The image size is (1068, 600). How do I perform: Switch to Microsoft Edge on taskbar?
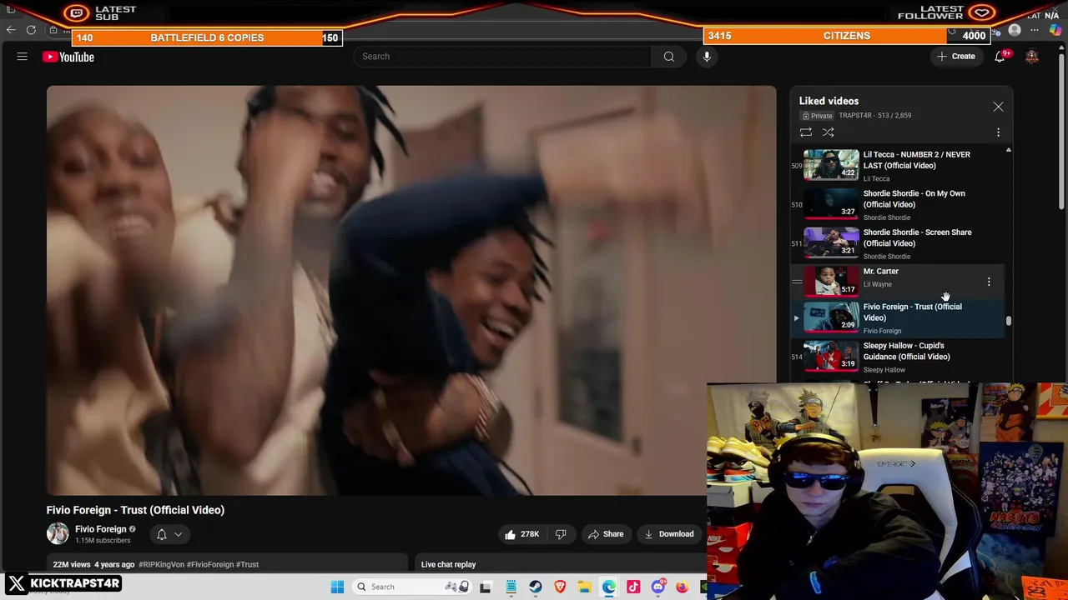coord(609,587)
